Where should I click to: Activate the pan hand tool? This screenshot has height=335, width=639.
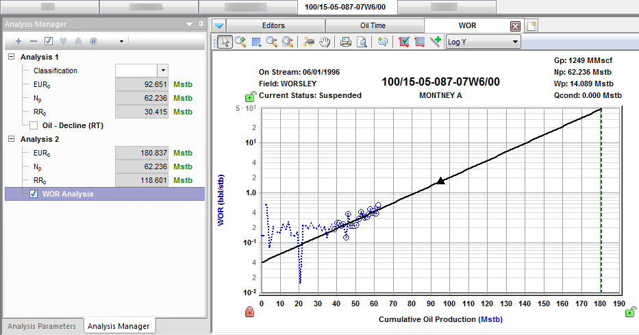point(325,42)
